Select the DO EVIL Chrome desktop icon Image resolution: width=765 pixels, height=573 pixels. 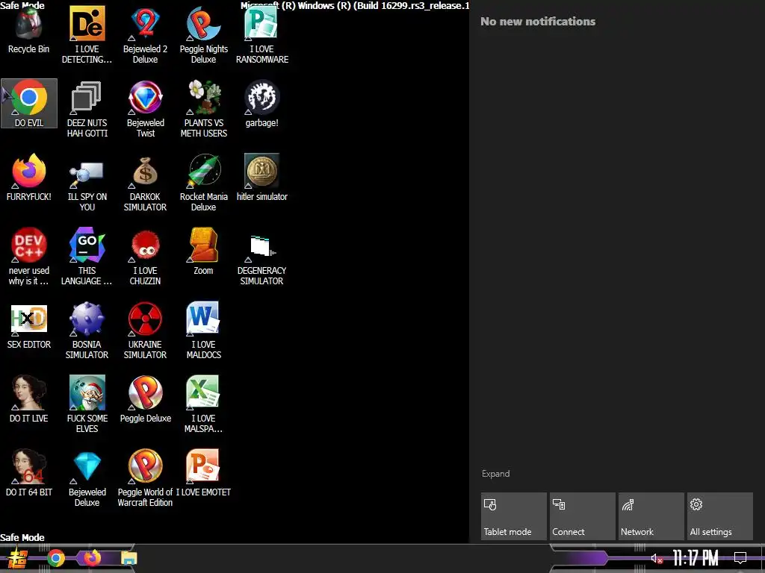pos(29,103)
